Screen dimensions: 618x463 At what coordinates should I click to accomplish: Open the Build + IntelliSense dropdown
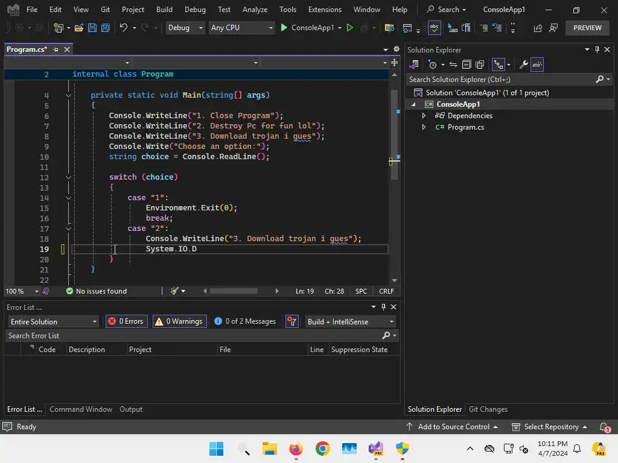pos(349,321)
